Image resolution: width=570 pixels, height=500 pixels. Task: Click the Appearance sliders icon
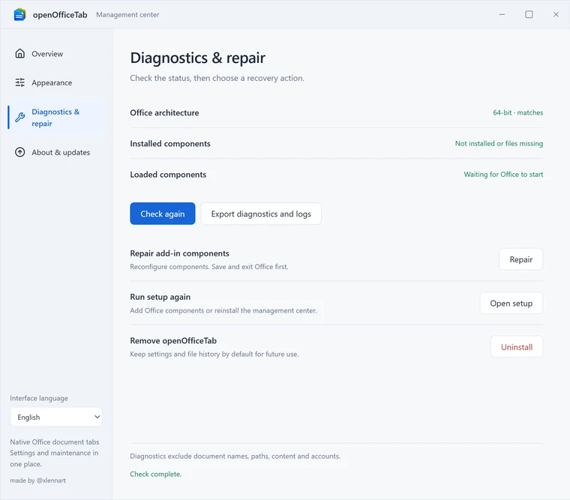[x=20, y=82]
